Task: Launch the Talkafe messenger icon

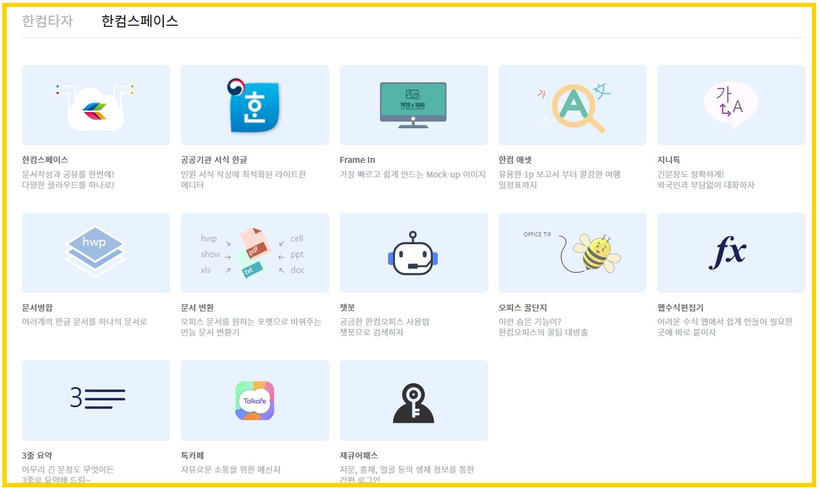Action: coord(255,400)
